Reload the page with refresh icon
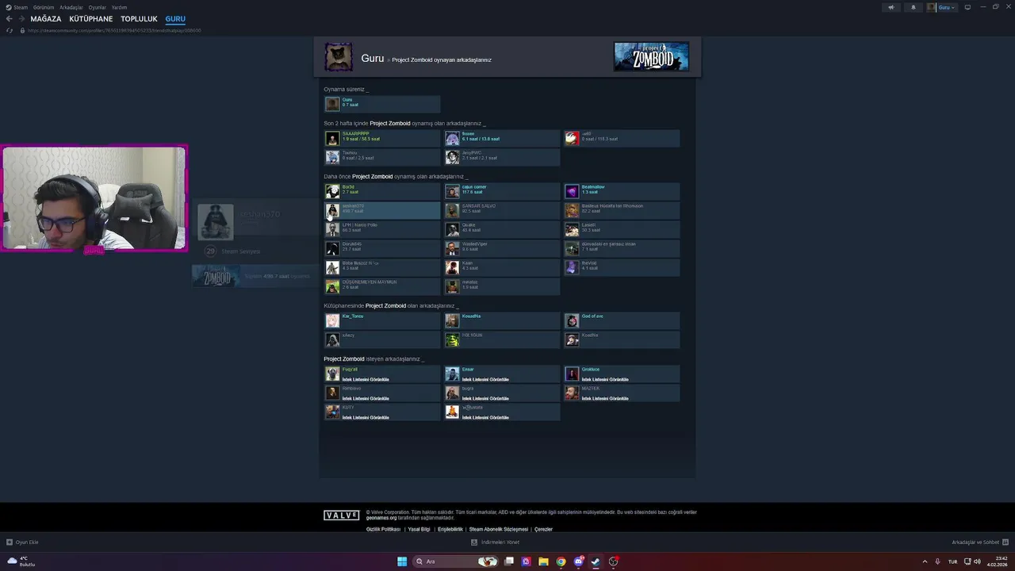 [x=10, y=30]
